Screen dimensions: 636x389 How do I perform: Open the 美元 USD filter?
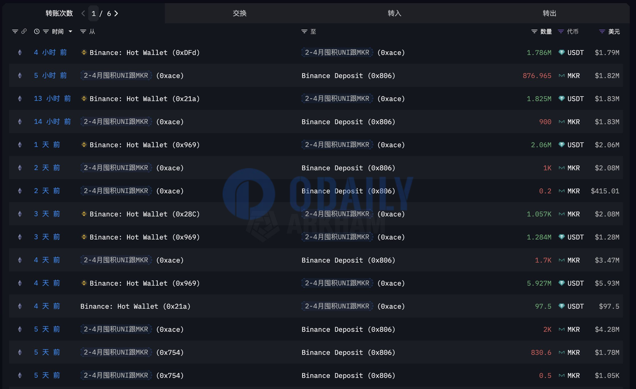(x=602, y=31)
